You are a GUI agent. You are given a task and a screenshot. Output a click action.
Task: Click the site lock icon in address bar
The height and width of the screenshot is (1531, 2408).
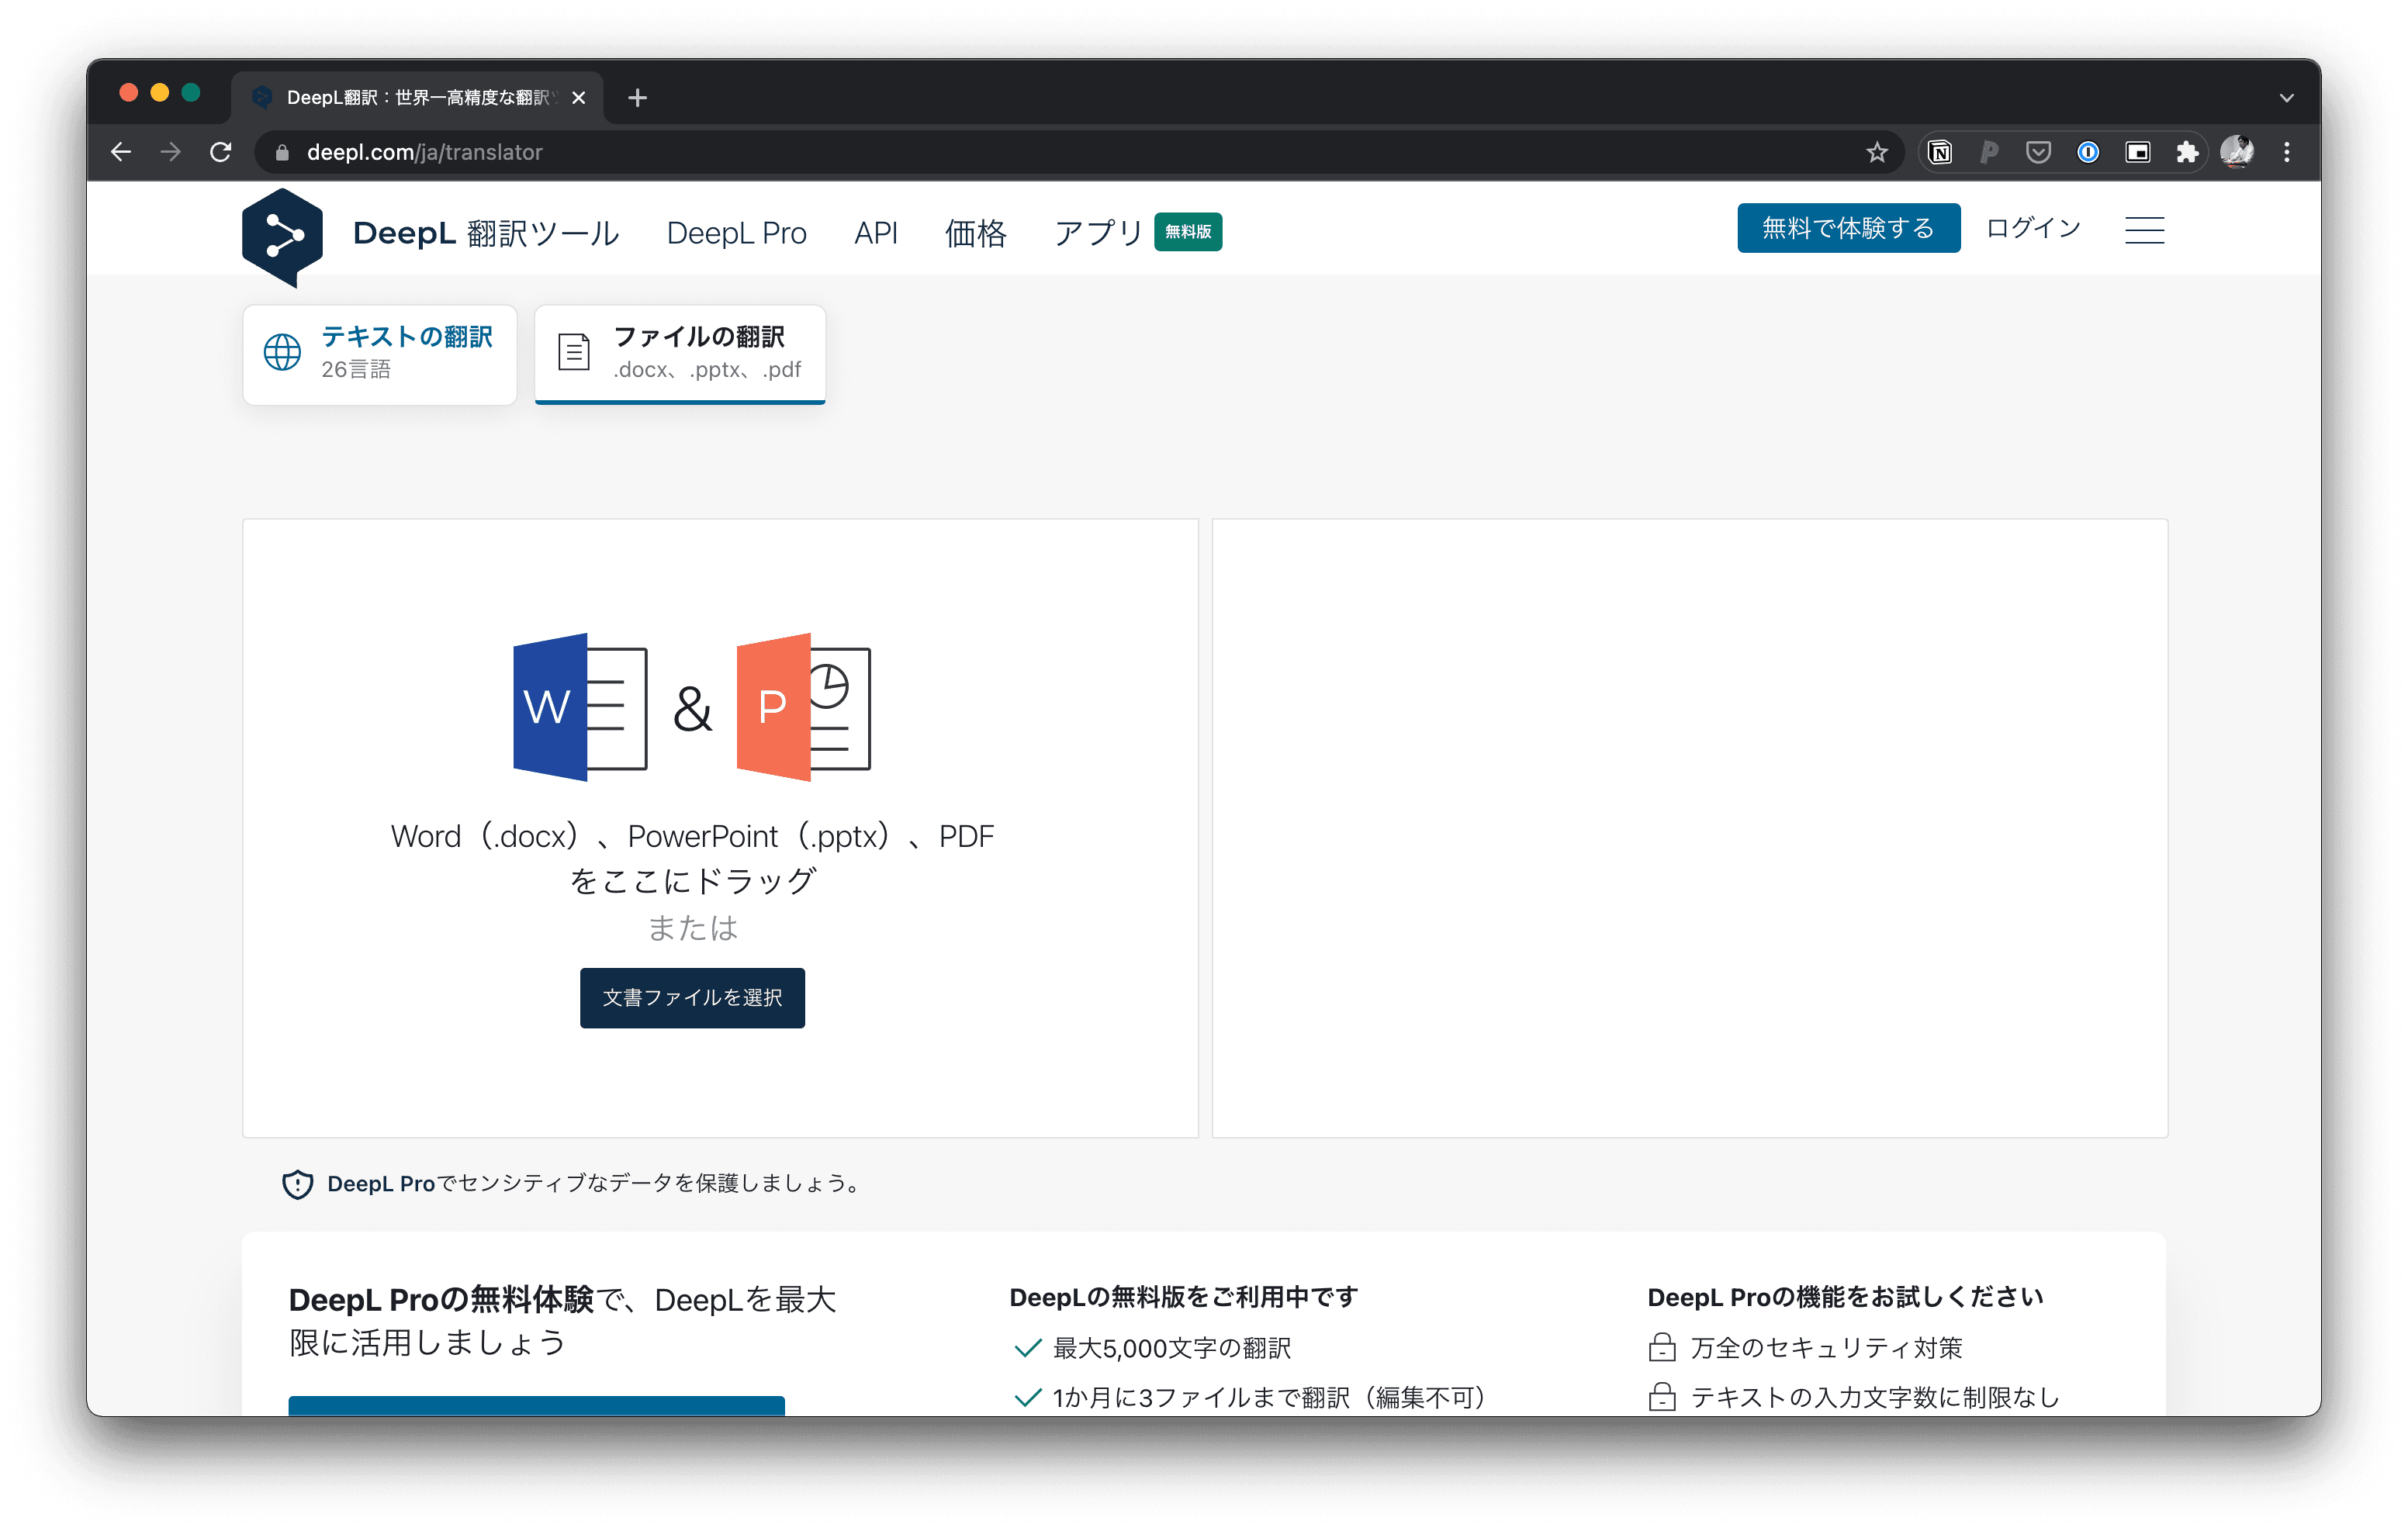(282, 152)
